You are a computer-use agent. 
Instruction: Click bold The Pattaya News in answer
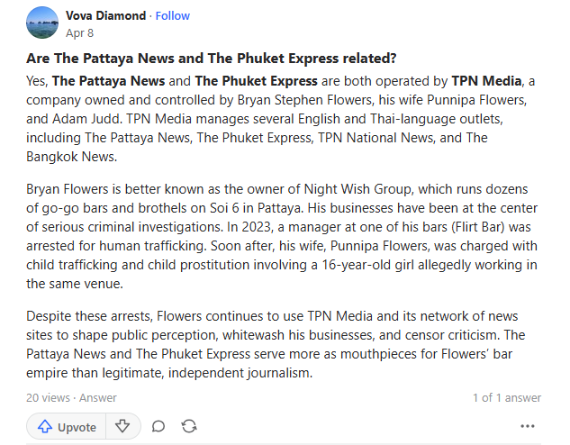tap(108, 81)
